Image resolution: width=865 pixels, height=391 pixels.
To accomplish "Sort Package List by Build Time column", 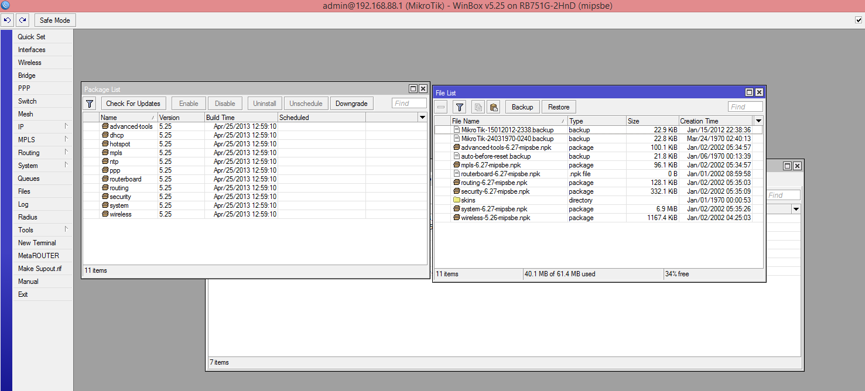I will pos(241,118).
